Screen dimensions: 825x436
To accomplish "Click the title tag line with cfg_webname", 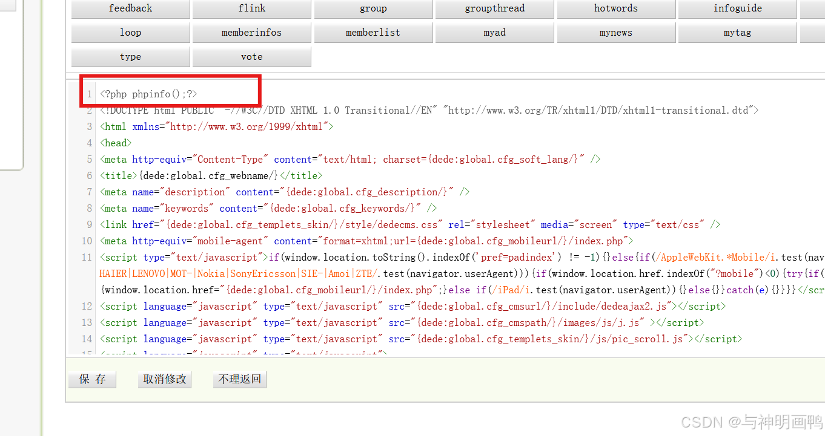I will coord(211,175).
